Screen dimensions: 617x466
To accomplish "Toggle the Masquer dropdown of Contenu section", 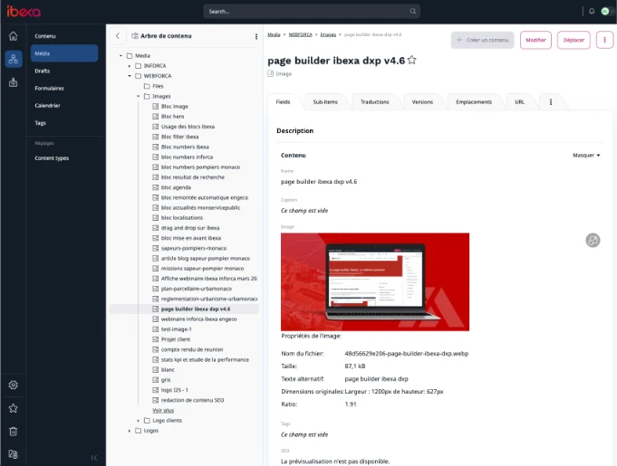I will coord(586,156).
